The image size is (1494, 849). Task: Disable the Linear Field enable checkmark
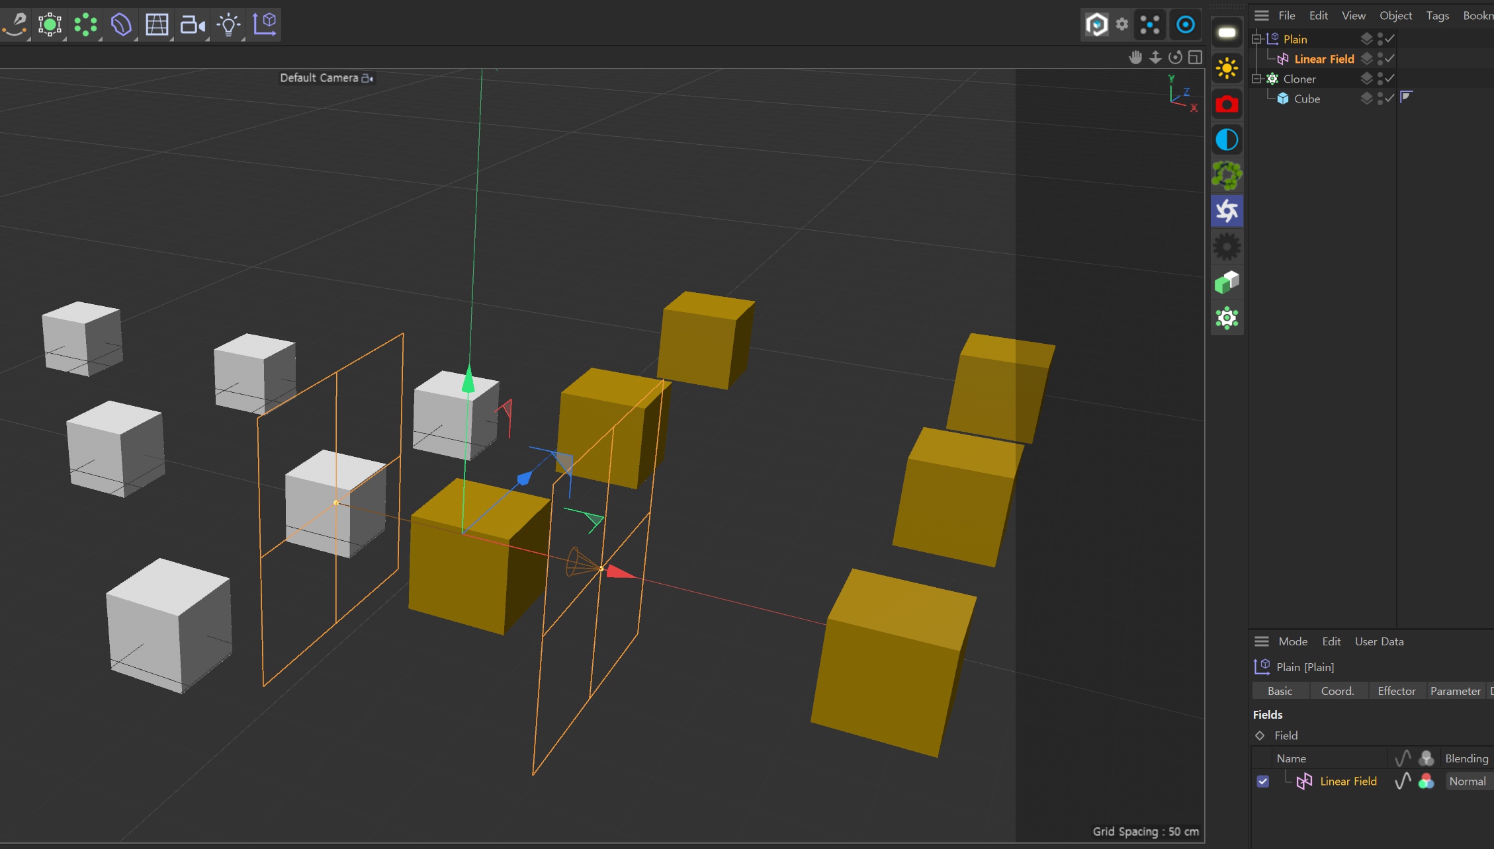[1390, 59]
